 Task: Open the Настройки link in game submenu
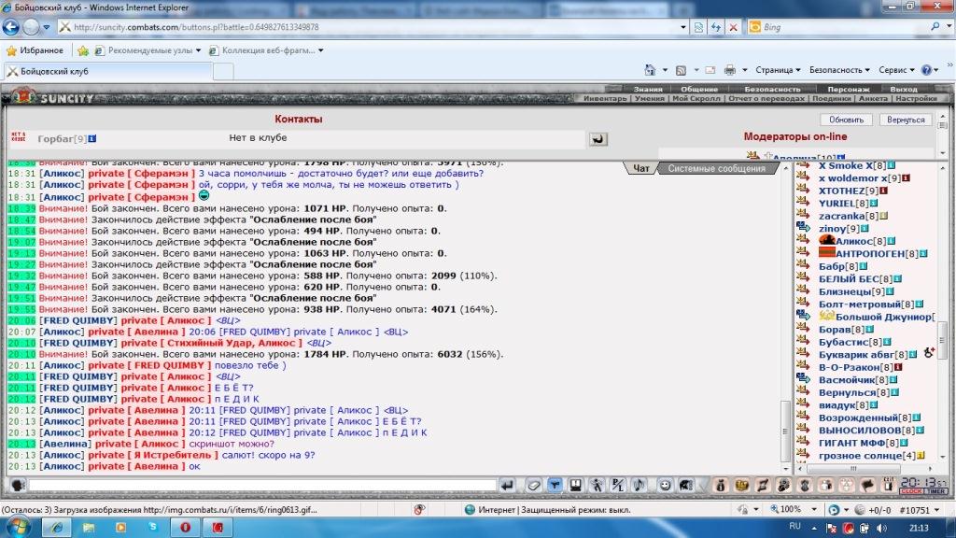pos(917,98)
